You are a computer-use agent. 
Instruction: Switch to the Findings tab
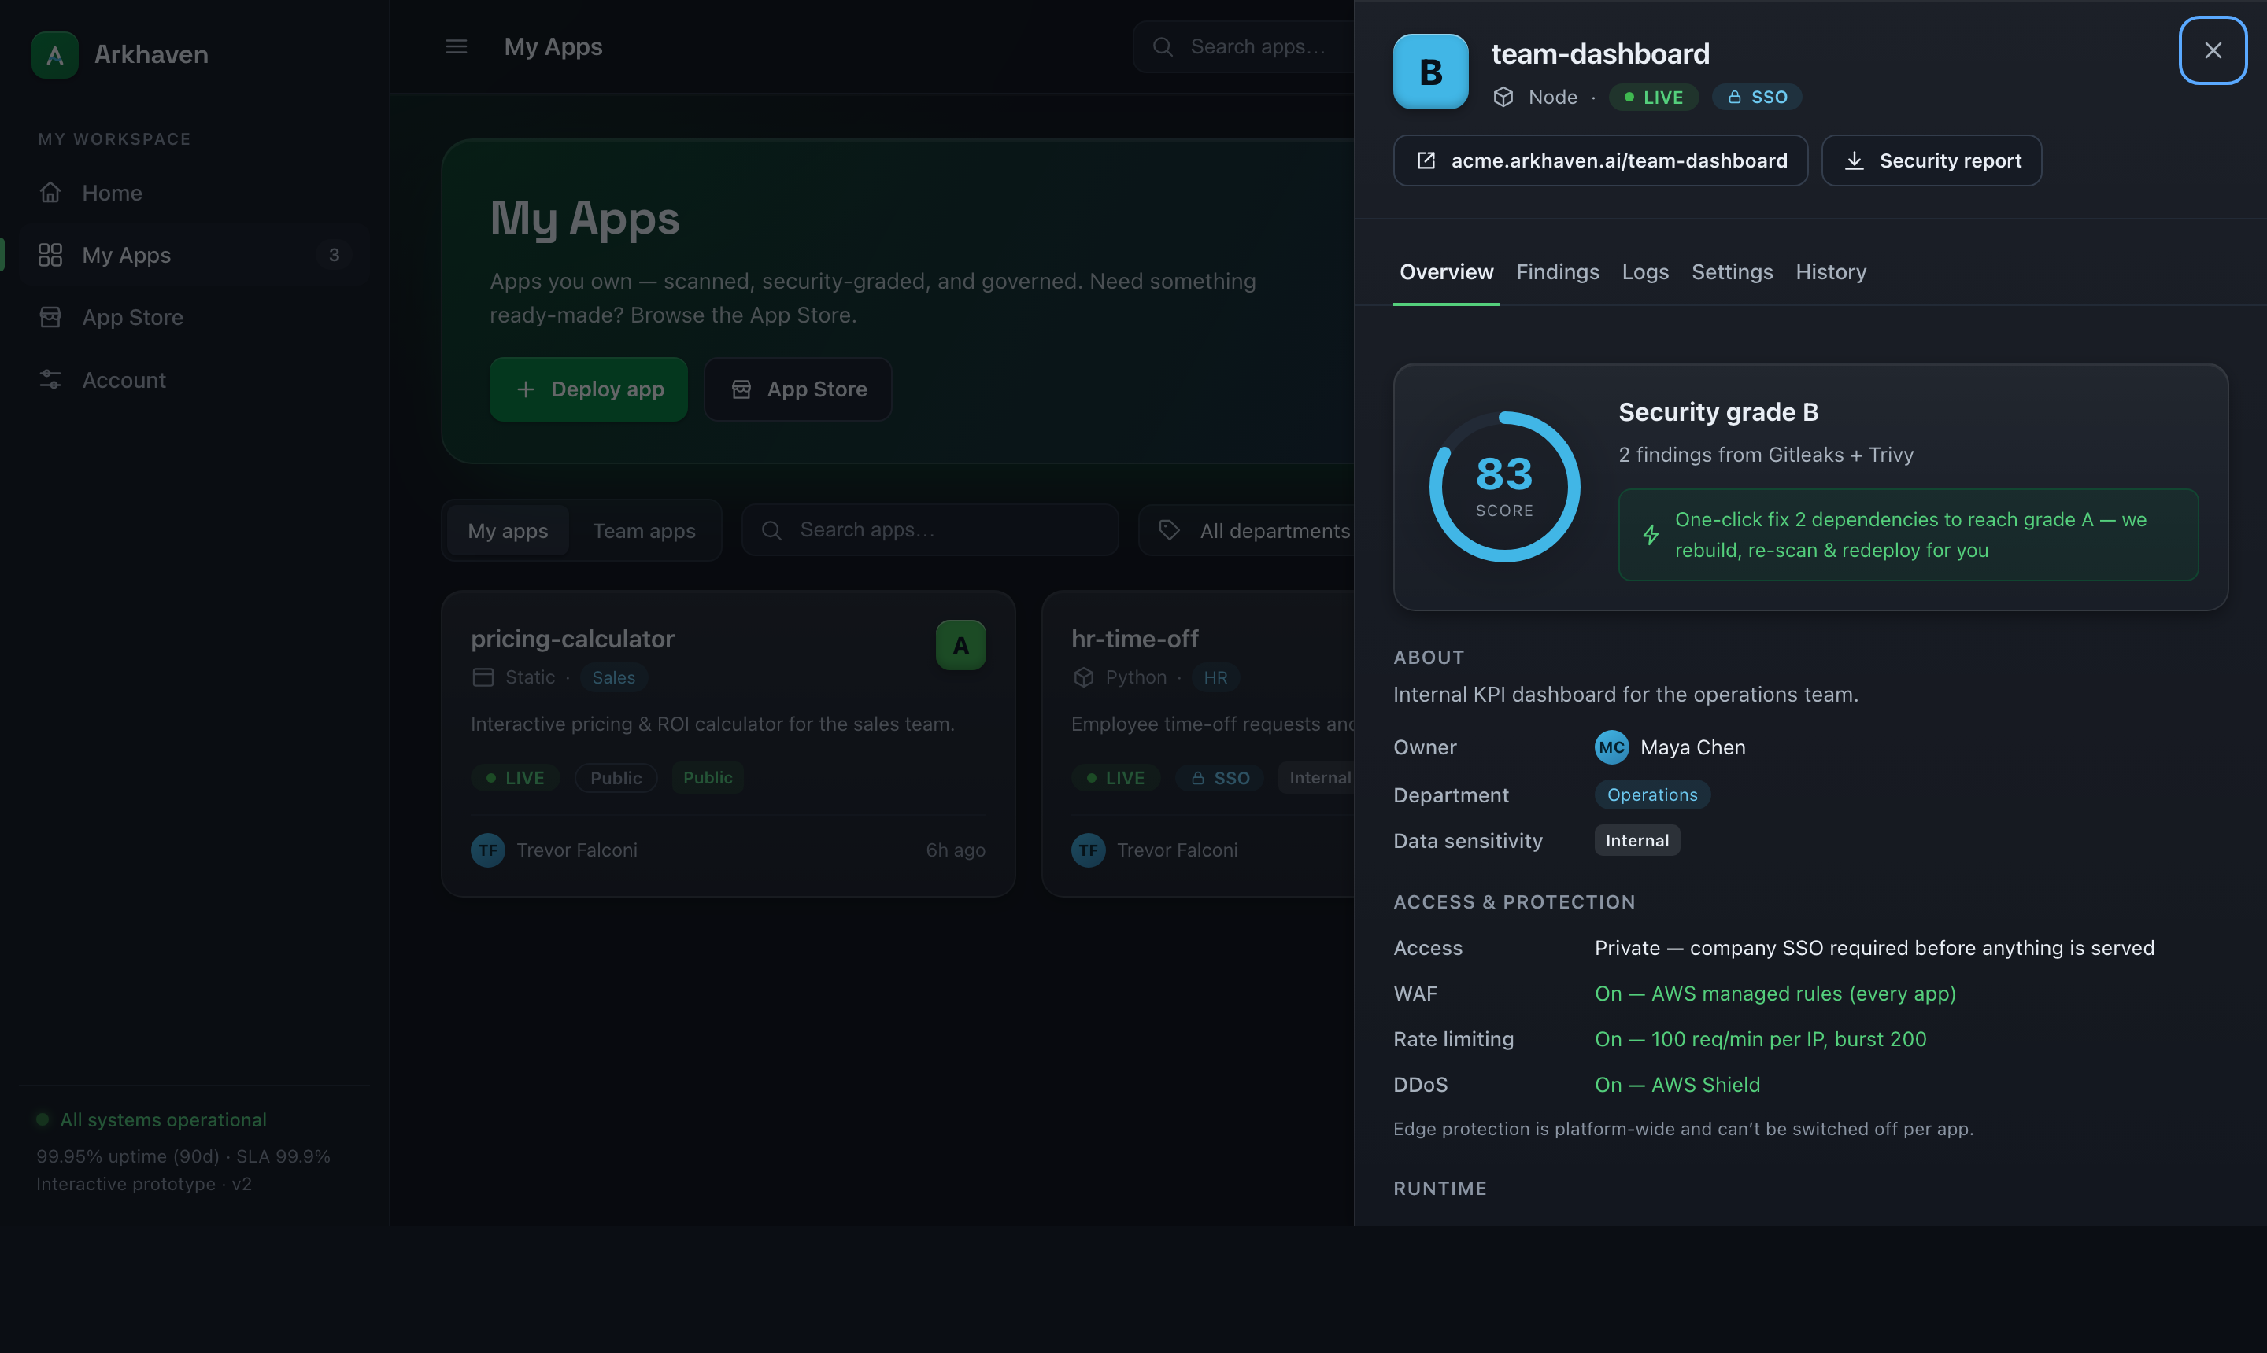1557,271
